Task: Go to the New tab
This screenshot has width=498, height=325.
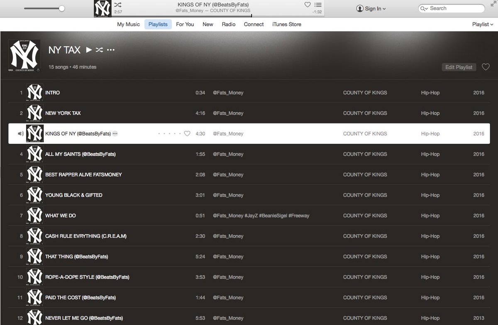Action: (208, 24)
